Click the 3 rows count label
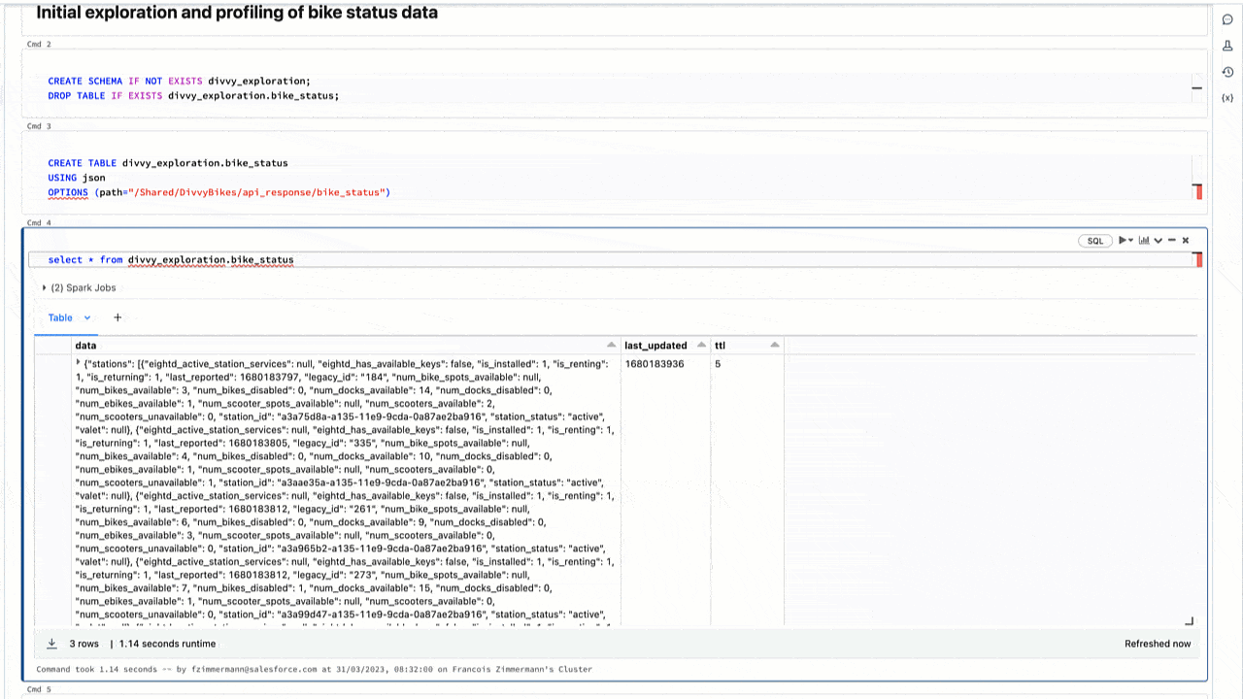 tap(84, 644)
